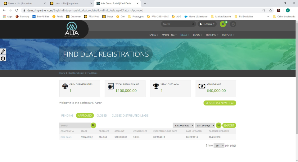
Task: Click browser zoom magnifier icon in address bar
Action: click(264, 11)
